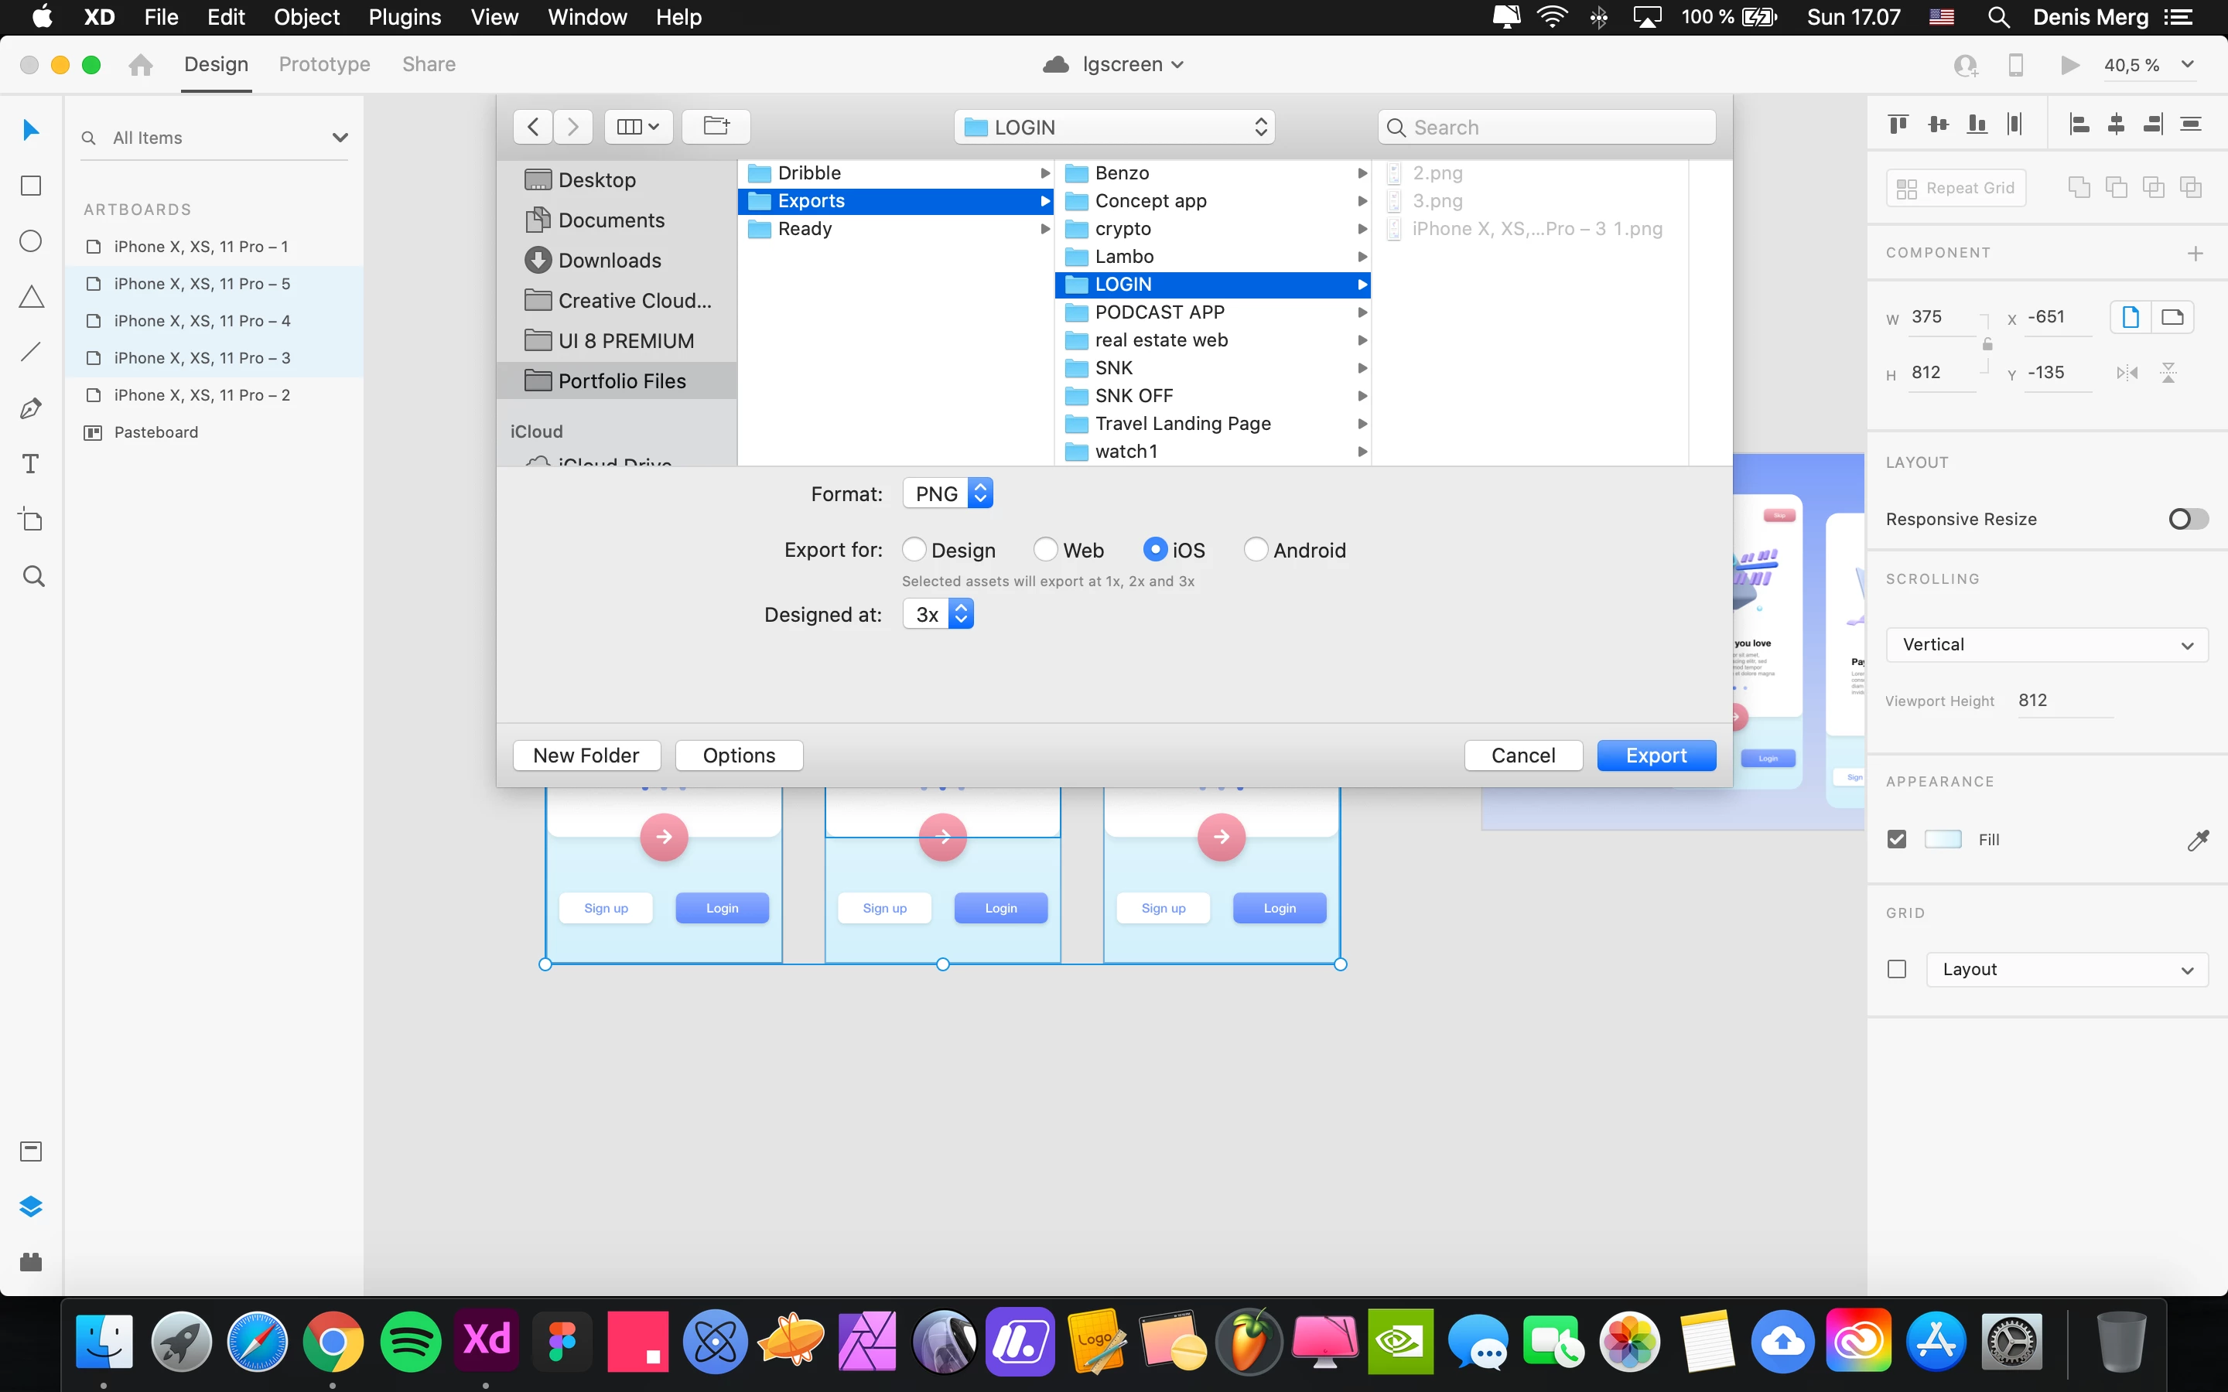
Task: Click the Desktop Preview play icon
Action: click(x=2069, y=64)
